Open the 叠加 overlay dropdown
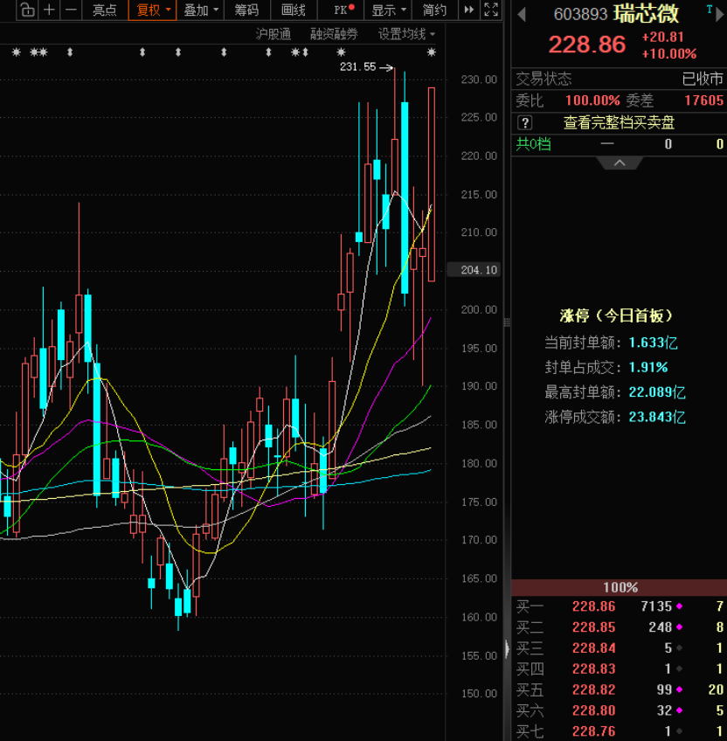The height and width of the screenshot is (741, 727). coord(200,10)
